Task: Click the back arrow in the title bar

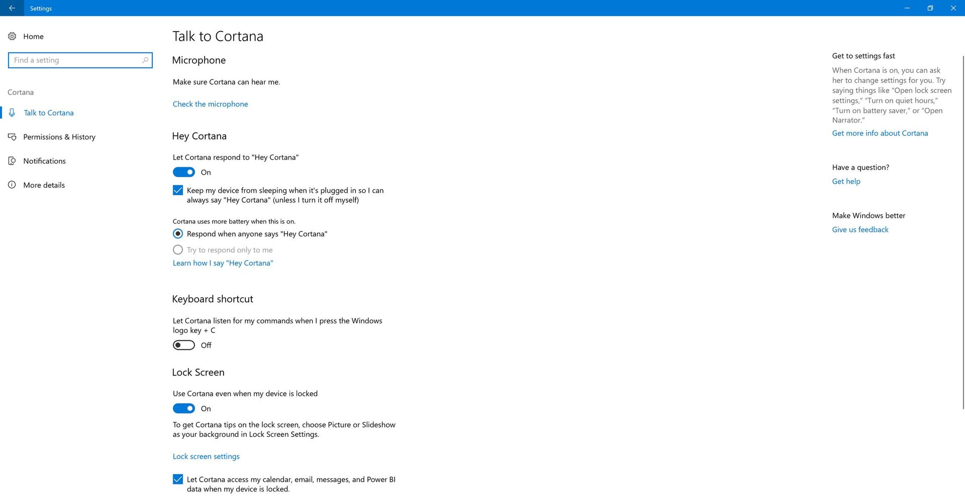Action: pyautogui.click(x=12, y=8)
